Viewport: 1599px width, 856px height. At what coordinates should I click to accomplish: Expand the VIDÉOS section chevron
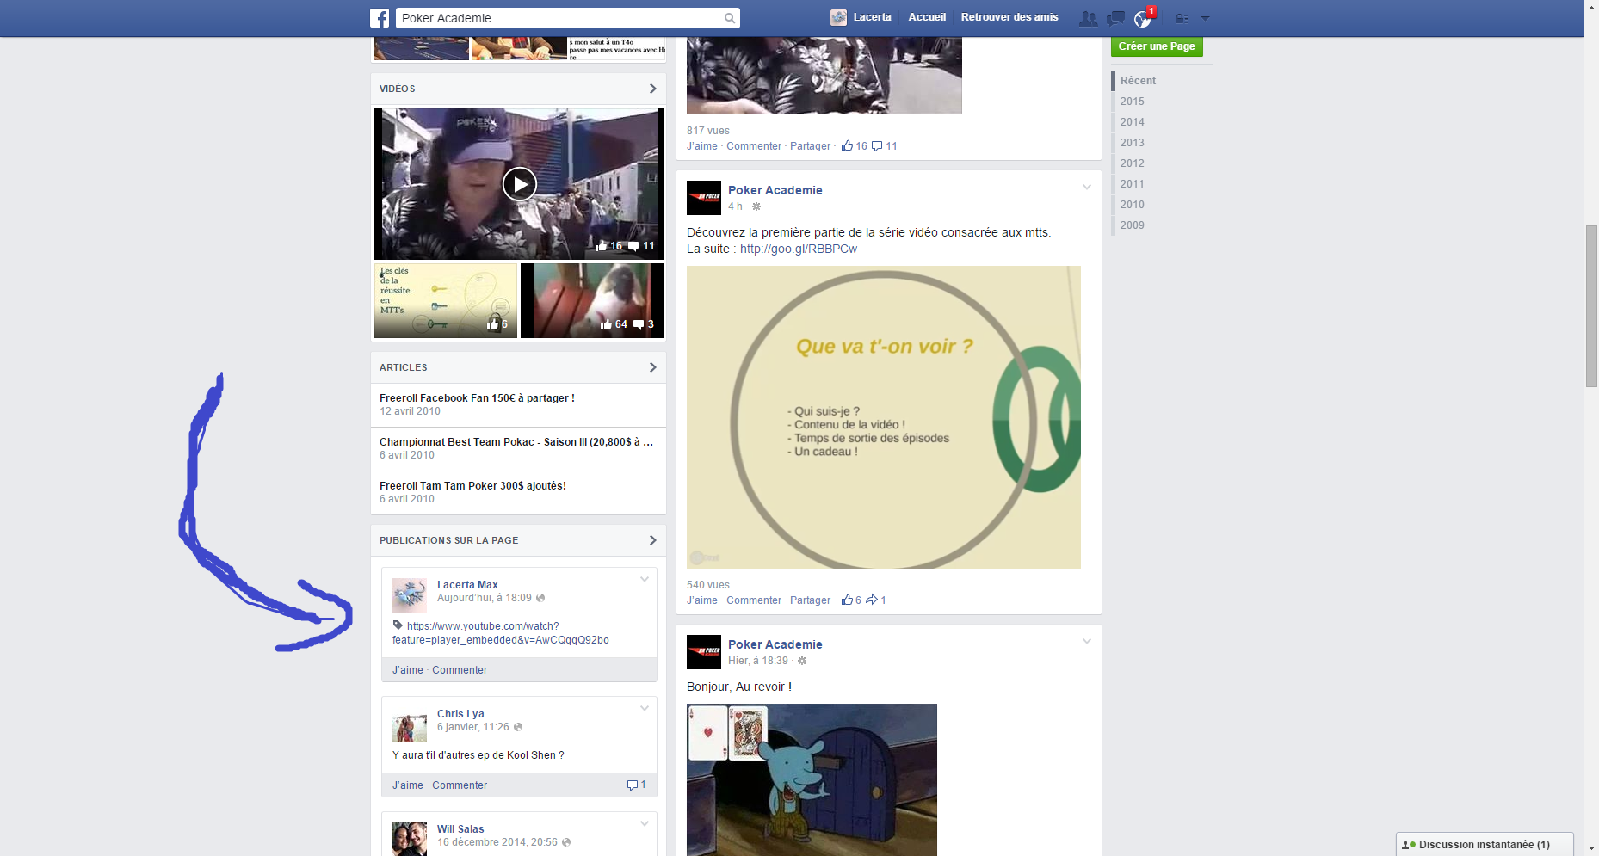tap(652, 89)
